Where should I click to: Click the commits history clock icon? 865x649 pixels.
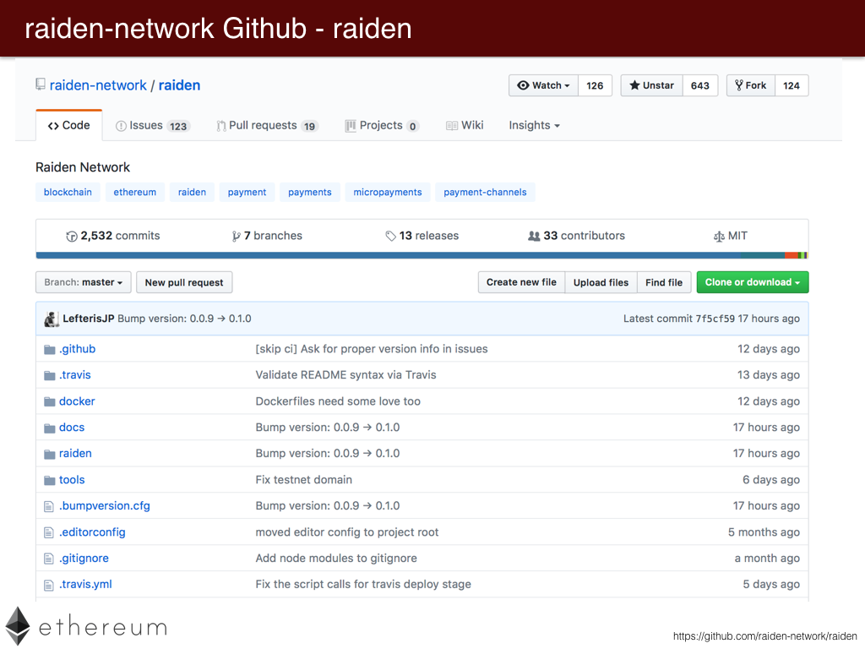[72, 237]
